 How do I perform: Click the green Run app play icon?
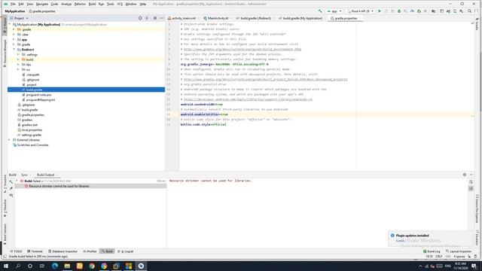pos(380,11)
